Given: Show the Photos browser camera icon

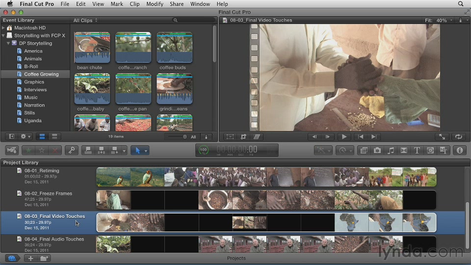Looking at the screenshot, I should (x=377, y=150).
